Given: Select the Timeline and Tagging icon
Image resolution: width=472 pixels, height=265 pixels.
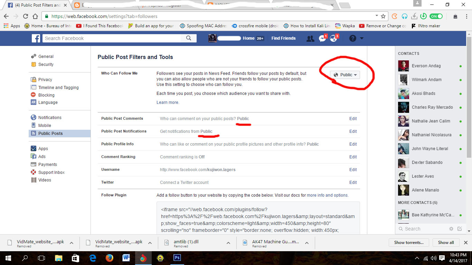Looking at the screenshot, I should (x=33, y=87).
